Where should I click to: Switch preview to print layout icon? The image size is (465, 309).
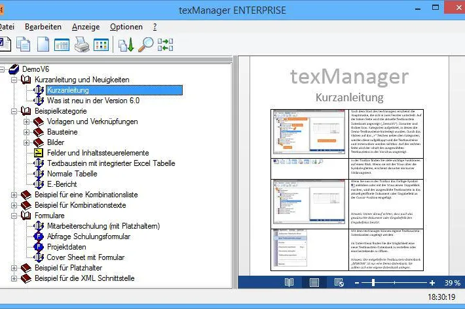pos(314,283)
